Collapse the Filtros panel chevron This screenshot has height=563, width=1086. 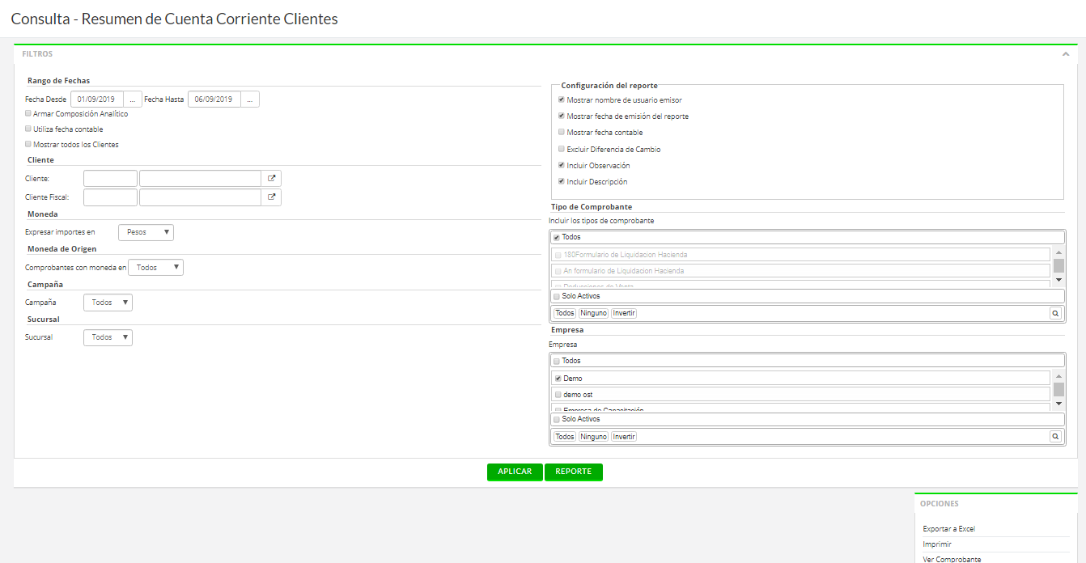pos(1066,54)
